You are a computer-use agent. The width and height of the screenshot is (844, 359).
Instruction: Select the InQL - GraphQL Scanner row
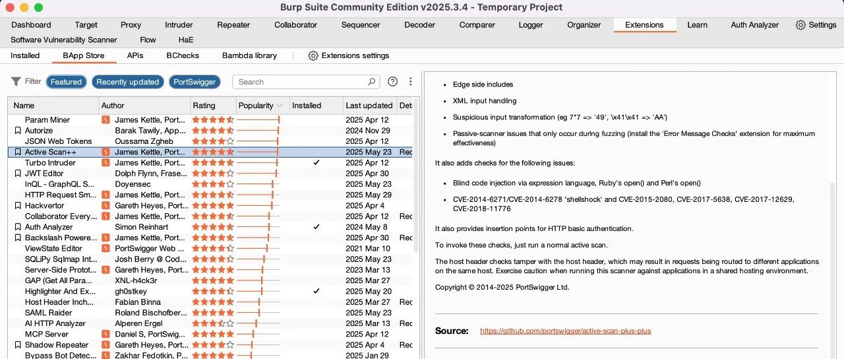pyautogui.click(x=211, y=184)
